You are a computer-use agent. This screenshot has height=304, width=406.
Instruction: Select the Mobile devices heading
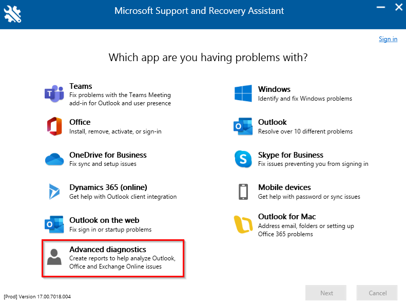(284, 187)
